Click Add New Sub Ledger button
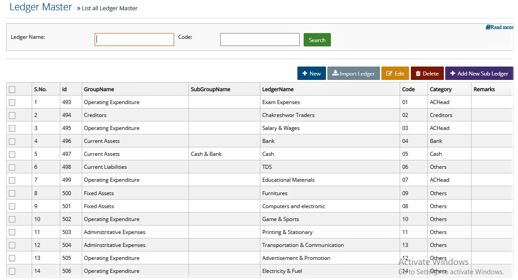 pyautogui.click(x=479, y=73)
